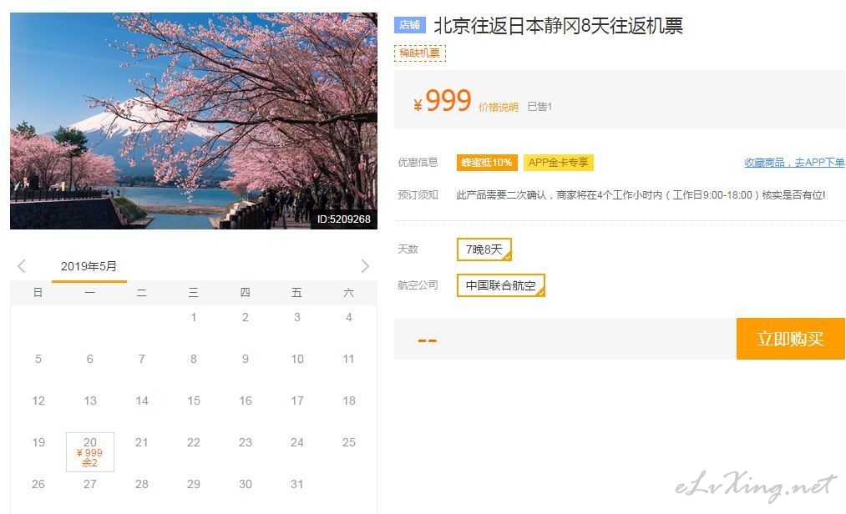Screen dimensions: 846x514
Task: Click the APP金卡专享 badge
Action: [x=559, y=163]
